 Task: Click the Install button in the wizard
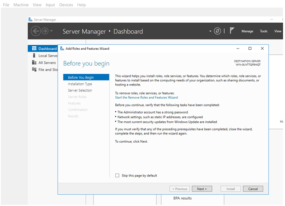coord(231,189)
